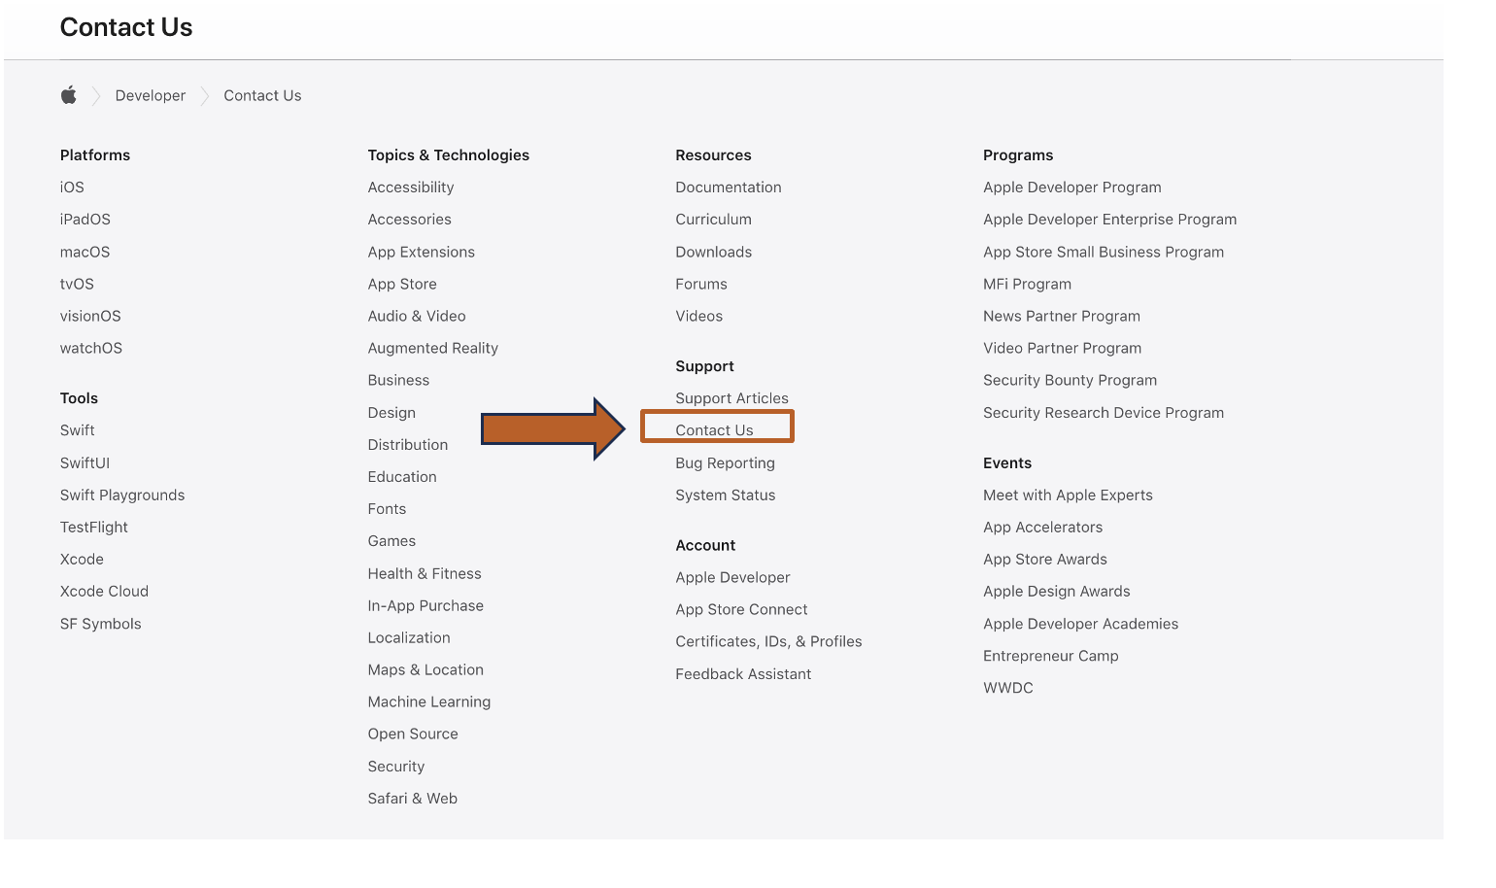Screen dimensions: 1496x888
Task: Select the visionOS platform link
Action: (90, 316)
